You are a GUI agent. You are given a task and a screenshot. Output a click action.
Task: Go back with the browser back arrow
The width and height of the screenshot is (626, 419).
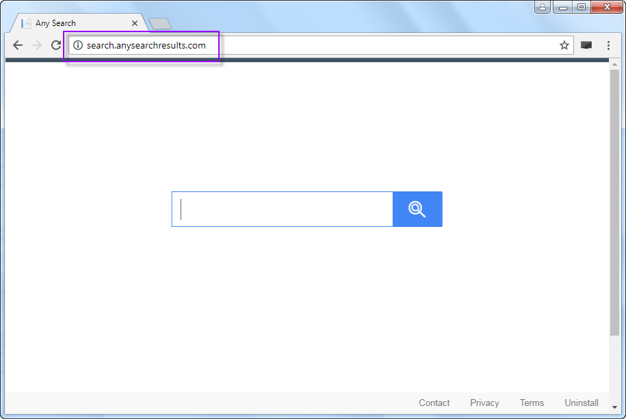pos(18,45)
